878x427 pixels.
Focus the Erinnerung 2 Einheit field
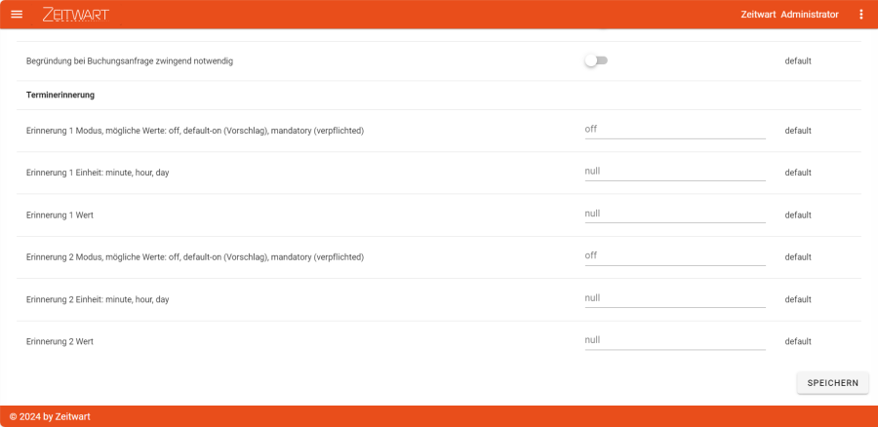(674, 298)
